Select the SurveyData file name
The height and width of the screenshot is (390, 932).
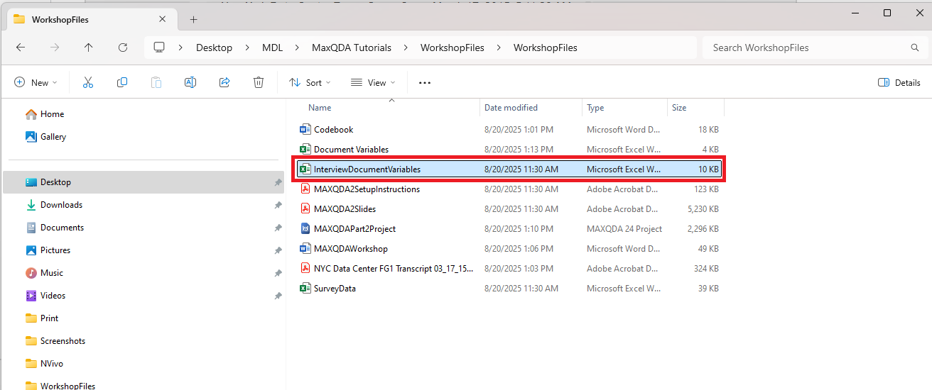coord(335,289)
